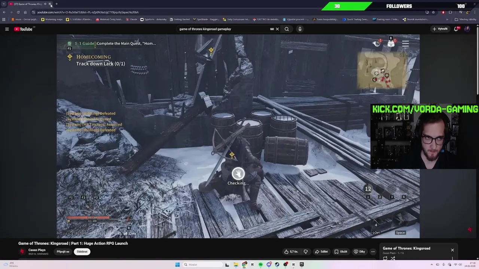Reload the page in browser

coord(18,12)
